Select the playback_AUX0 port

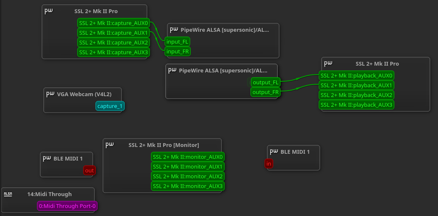356,75
